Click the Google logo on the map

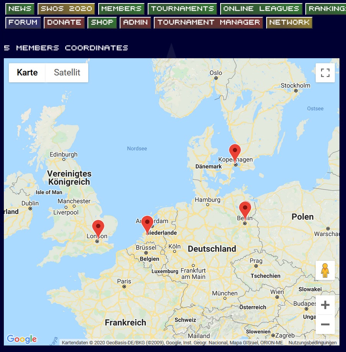tap(22, 339)
